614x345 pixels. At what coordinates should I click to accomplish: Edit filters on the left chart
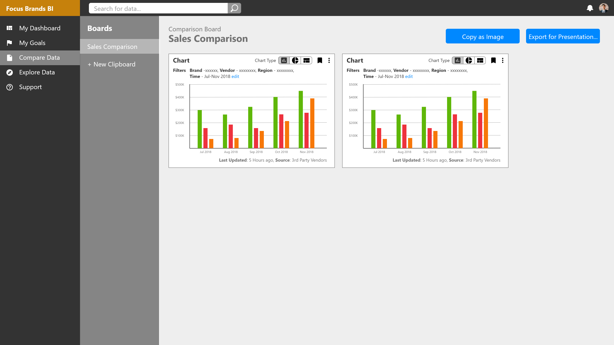click(x=235, y=76)
